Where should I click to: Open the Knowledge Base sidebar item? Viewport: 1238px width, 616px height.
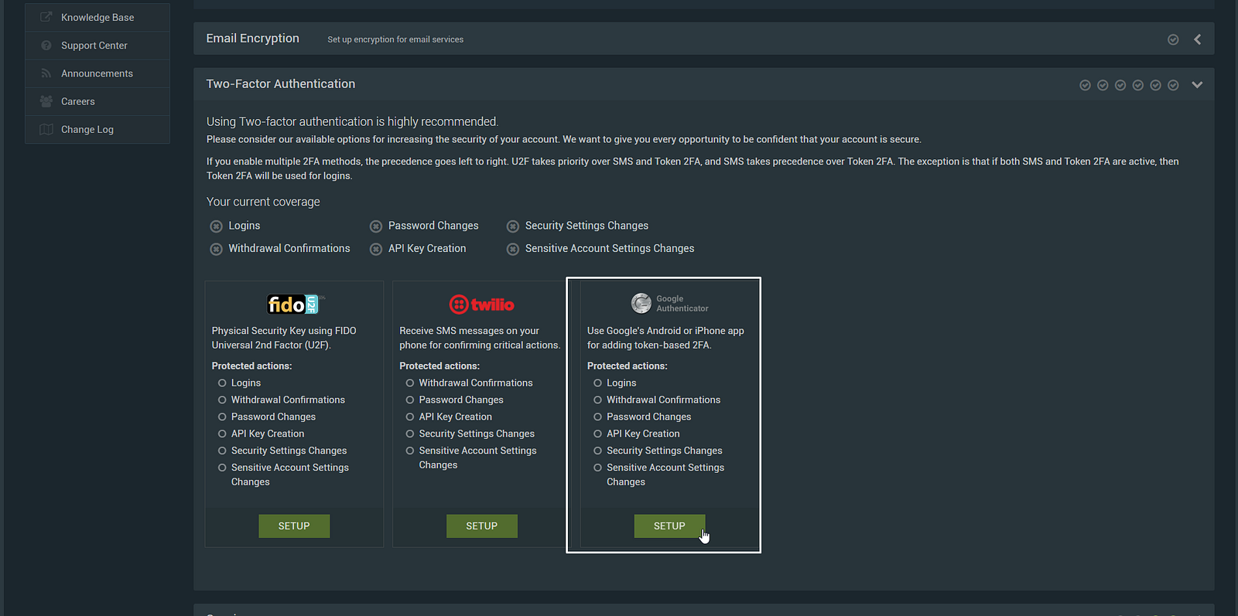click(97, 17)
